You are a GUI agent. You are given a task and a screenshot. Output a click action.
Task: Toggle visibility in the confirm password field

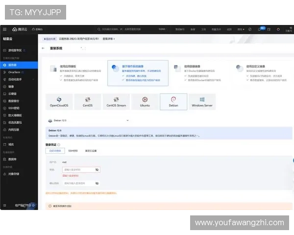click(x=97, y=184)
